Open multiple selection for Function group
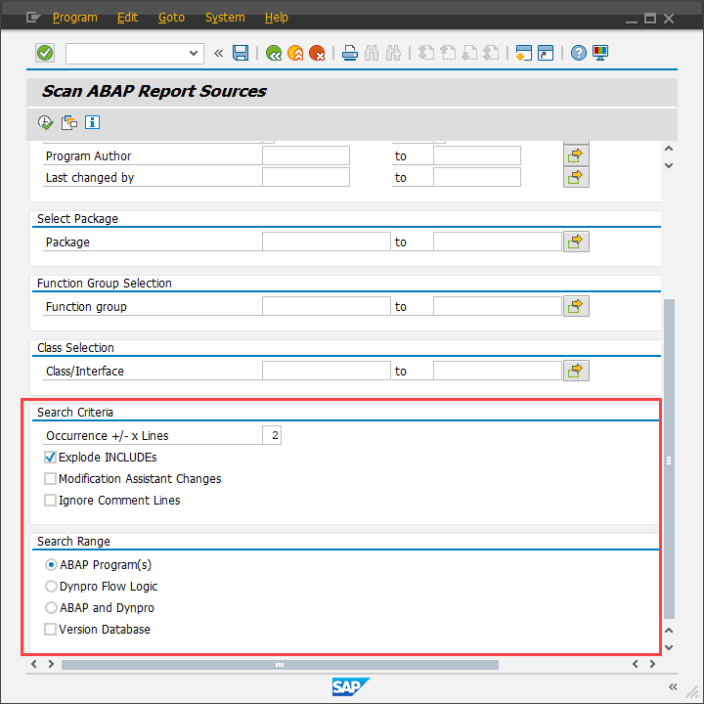 576,307
